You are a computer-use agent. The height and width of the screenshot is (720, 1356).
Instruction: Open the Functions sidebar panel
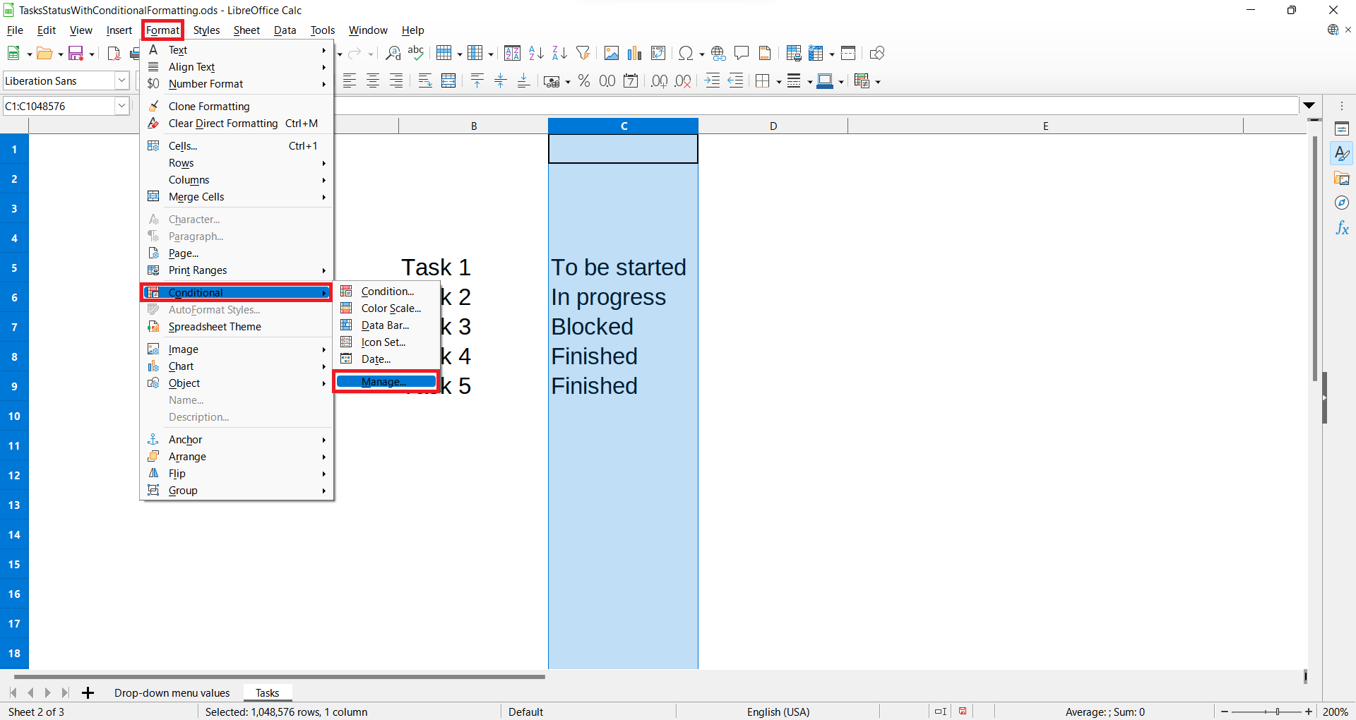click(1343, 228)
